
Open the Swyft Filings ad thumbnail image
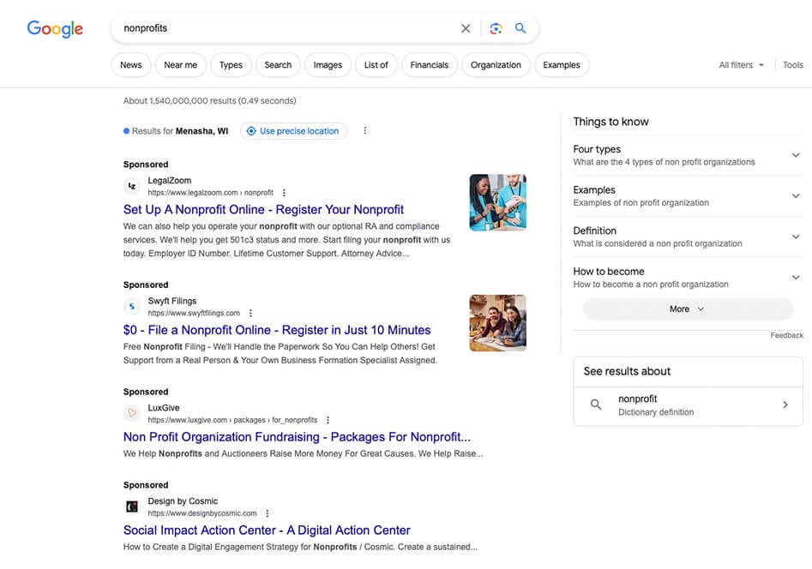point(497,323)
